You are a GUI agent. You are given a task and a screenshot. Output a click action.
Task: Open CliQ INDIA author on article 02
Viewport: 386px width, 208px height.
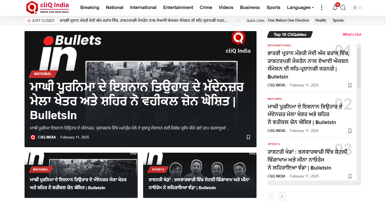coord(276,131)
